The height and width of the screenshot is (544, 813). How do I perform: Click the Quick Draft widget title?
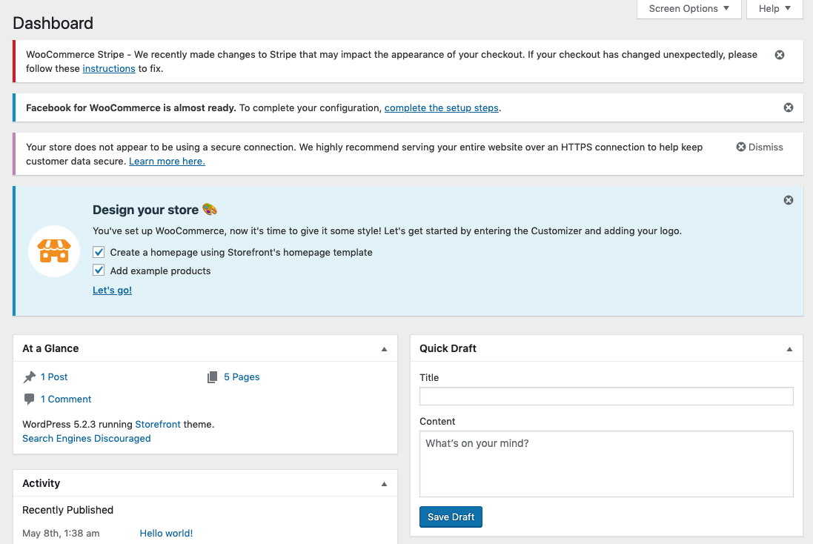(x=448, y=348)
